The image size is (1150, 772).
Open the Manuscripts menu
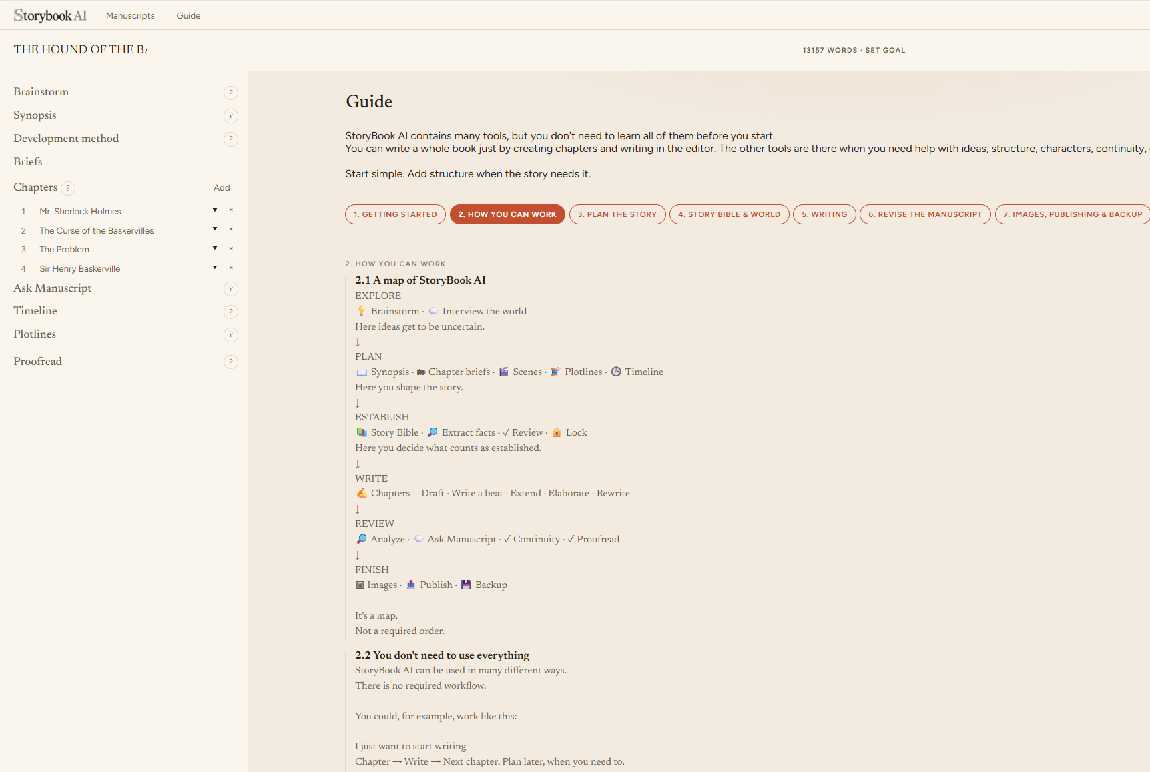[130, 15]
